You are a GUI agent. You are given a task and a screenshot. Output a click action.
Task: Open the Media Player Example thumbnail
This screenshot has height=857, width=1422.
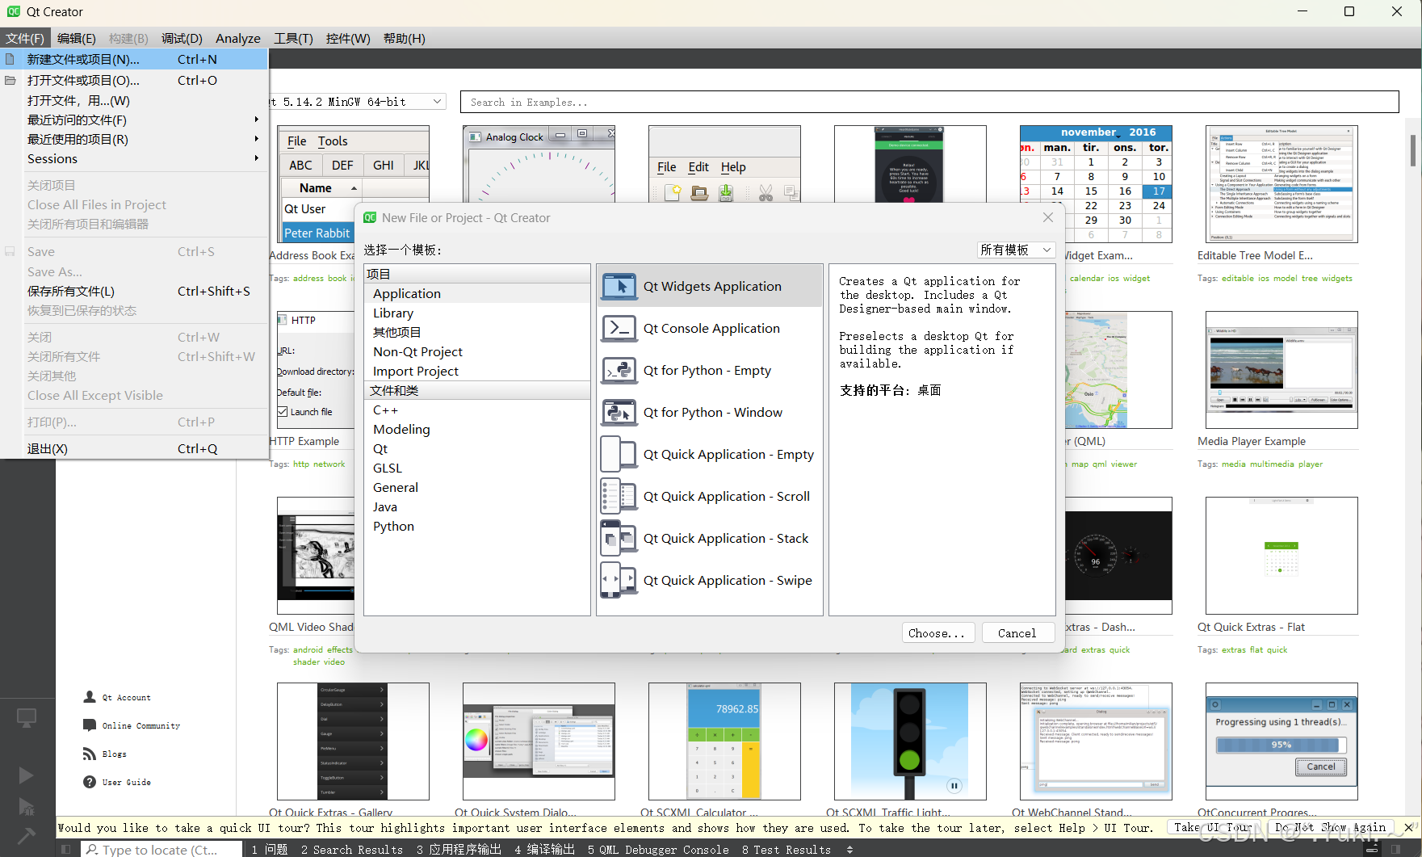(x=1281, y=370)
